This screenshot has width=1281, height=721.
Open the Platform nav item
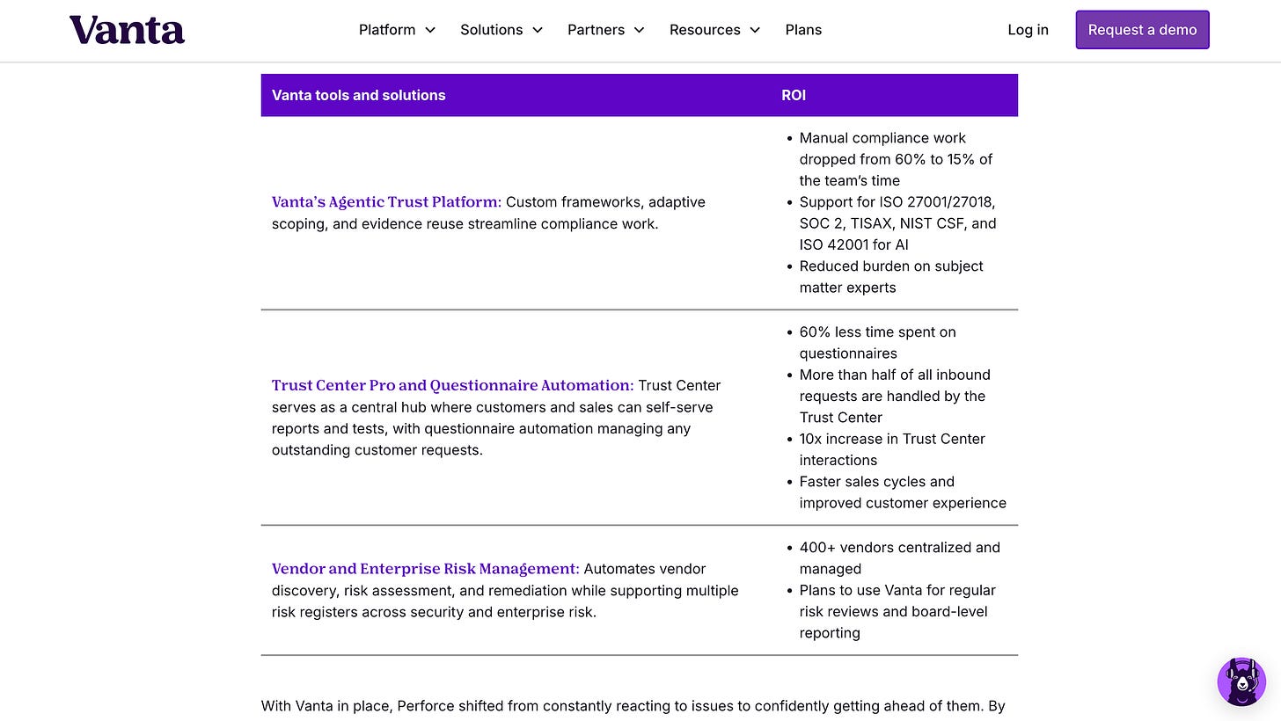387,30
